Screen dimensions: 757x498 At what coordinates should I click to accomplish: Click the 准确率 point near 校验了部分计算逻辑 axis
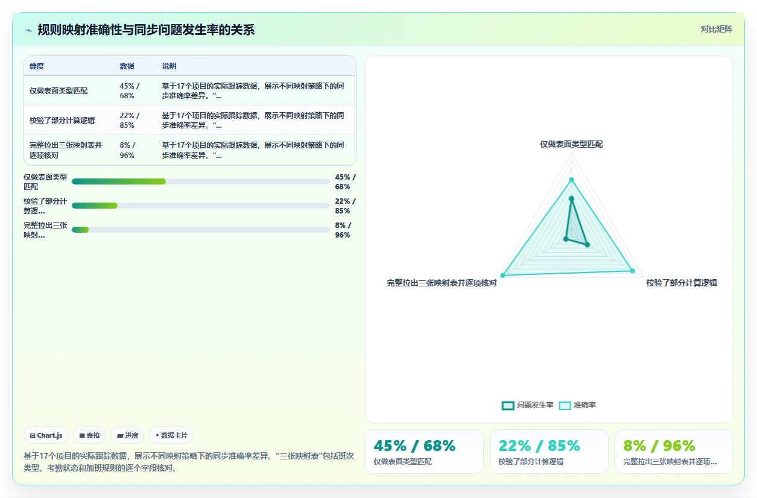[632, 271]
